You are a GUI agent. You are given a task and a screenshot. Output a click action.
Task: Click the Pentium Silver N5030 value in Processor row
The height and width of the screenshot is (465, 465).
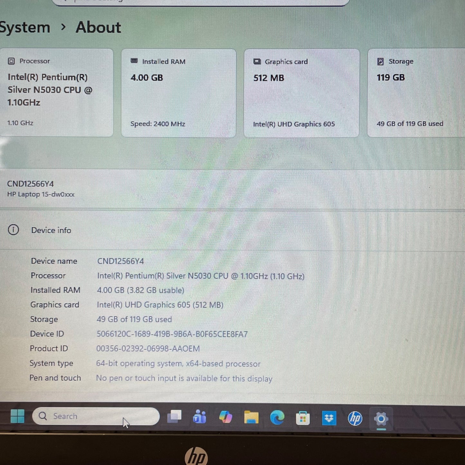(x=201, y=276)
